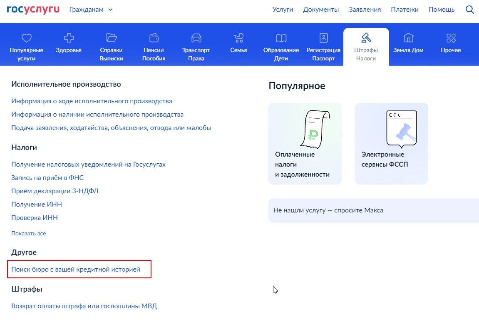Open Возврат оплаты штрафа или госпошлины МВД
The width and height of the screenshot is (479, 332).
84,306
